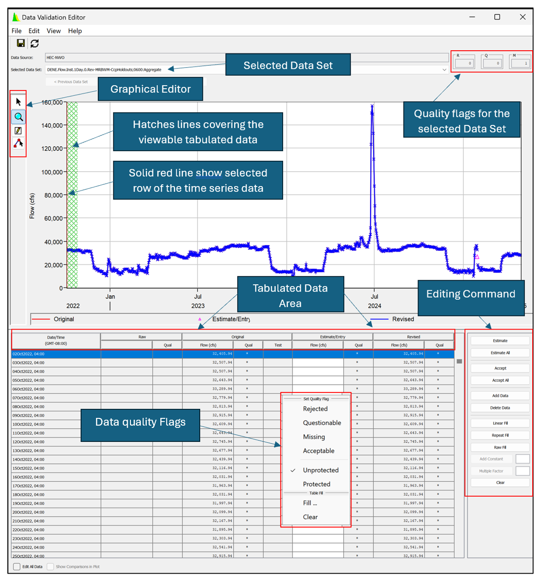Click the Save disk icon in toolbar
539x580 pixels.
[x=21, y=43]
